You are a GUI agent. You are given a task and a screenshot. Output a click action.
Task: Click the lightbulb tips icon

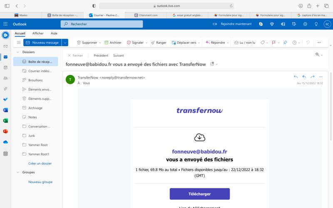point(316,24)
